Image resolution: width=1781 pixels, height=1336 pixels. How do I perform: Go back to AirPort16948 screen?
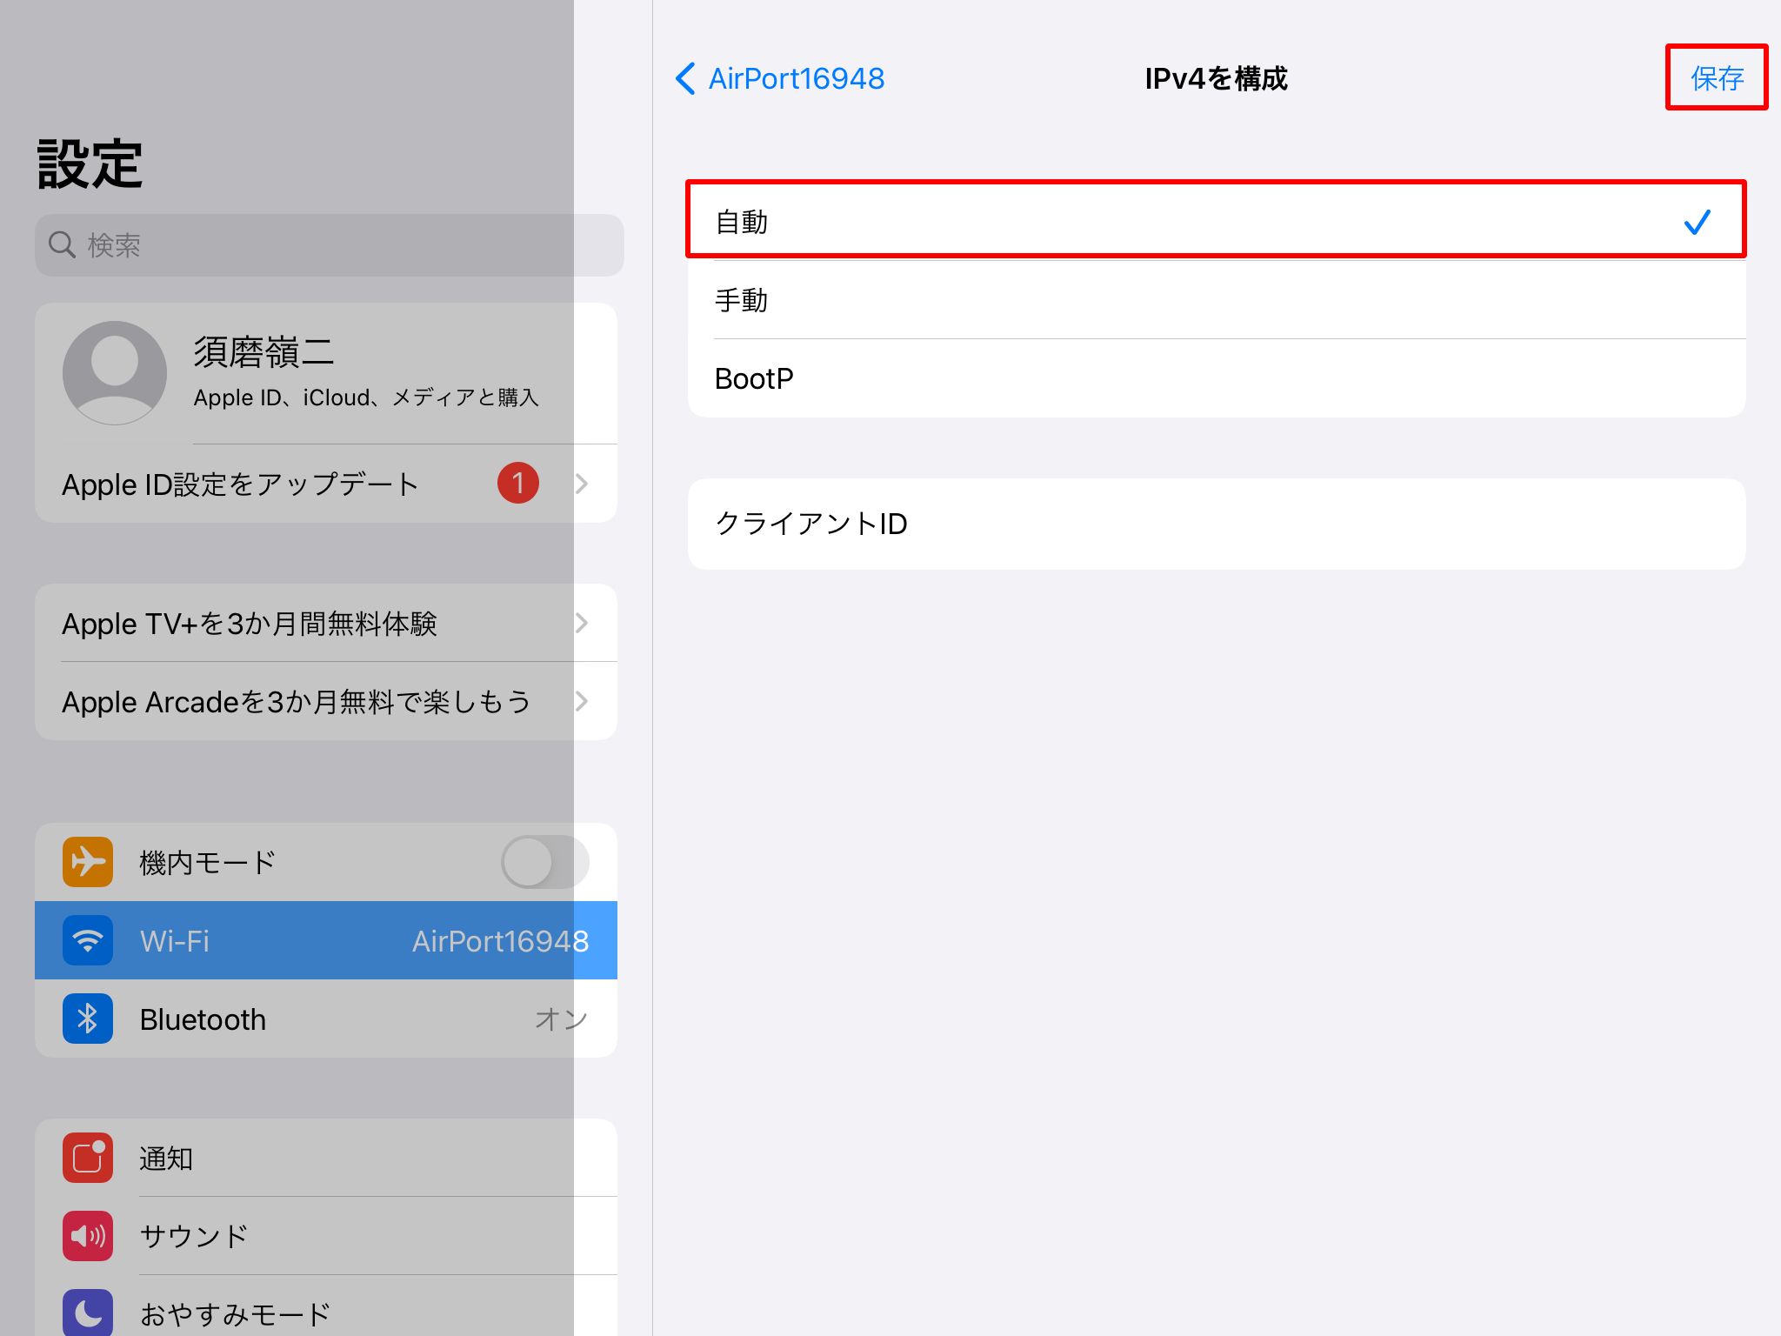click(780, 78)
